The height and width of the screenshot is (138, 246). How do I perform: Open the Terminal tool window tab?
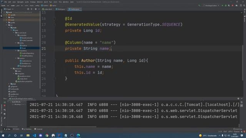(38, 129)
